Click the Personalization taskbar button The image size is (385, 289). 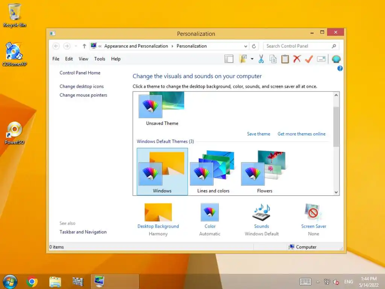click(115, 281)
